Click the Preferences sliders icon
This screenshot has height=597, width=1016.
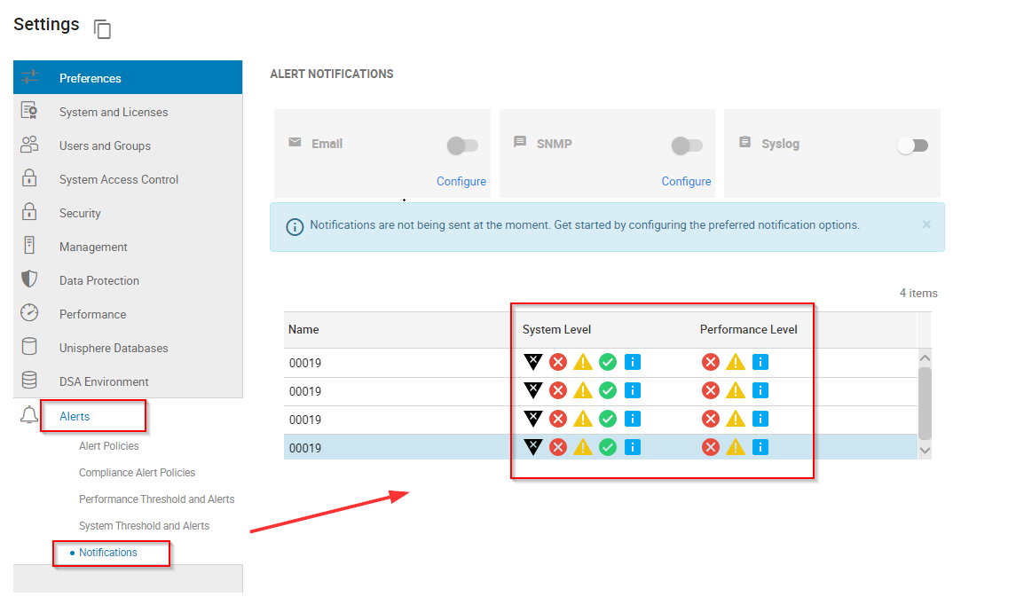(x=30, y=78)
